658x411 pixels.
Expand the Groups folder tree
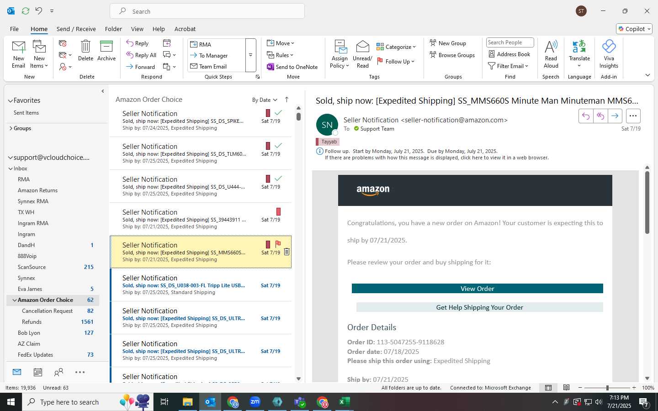(x=11, y=128)
